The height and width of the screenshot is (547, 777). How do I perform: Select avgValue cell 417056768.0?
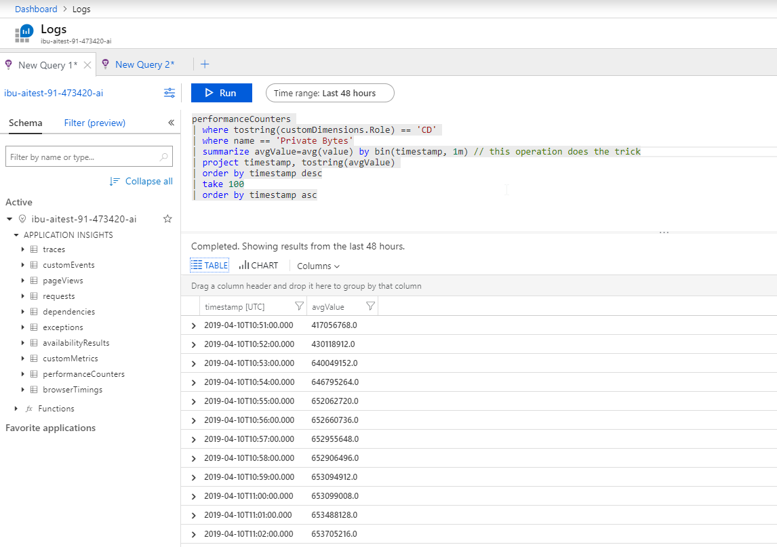click(334, 325)
